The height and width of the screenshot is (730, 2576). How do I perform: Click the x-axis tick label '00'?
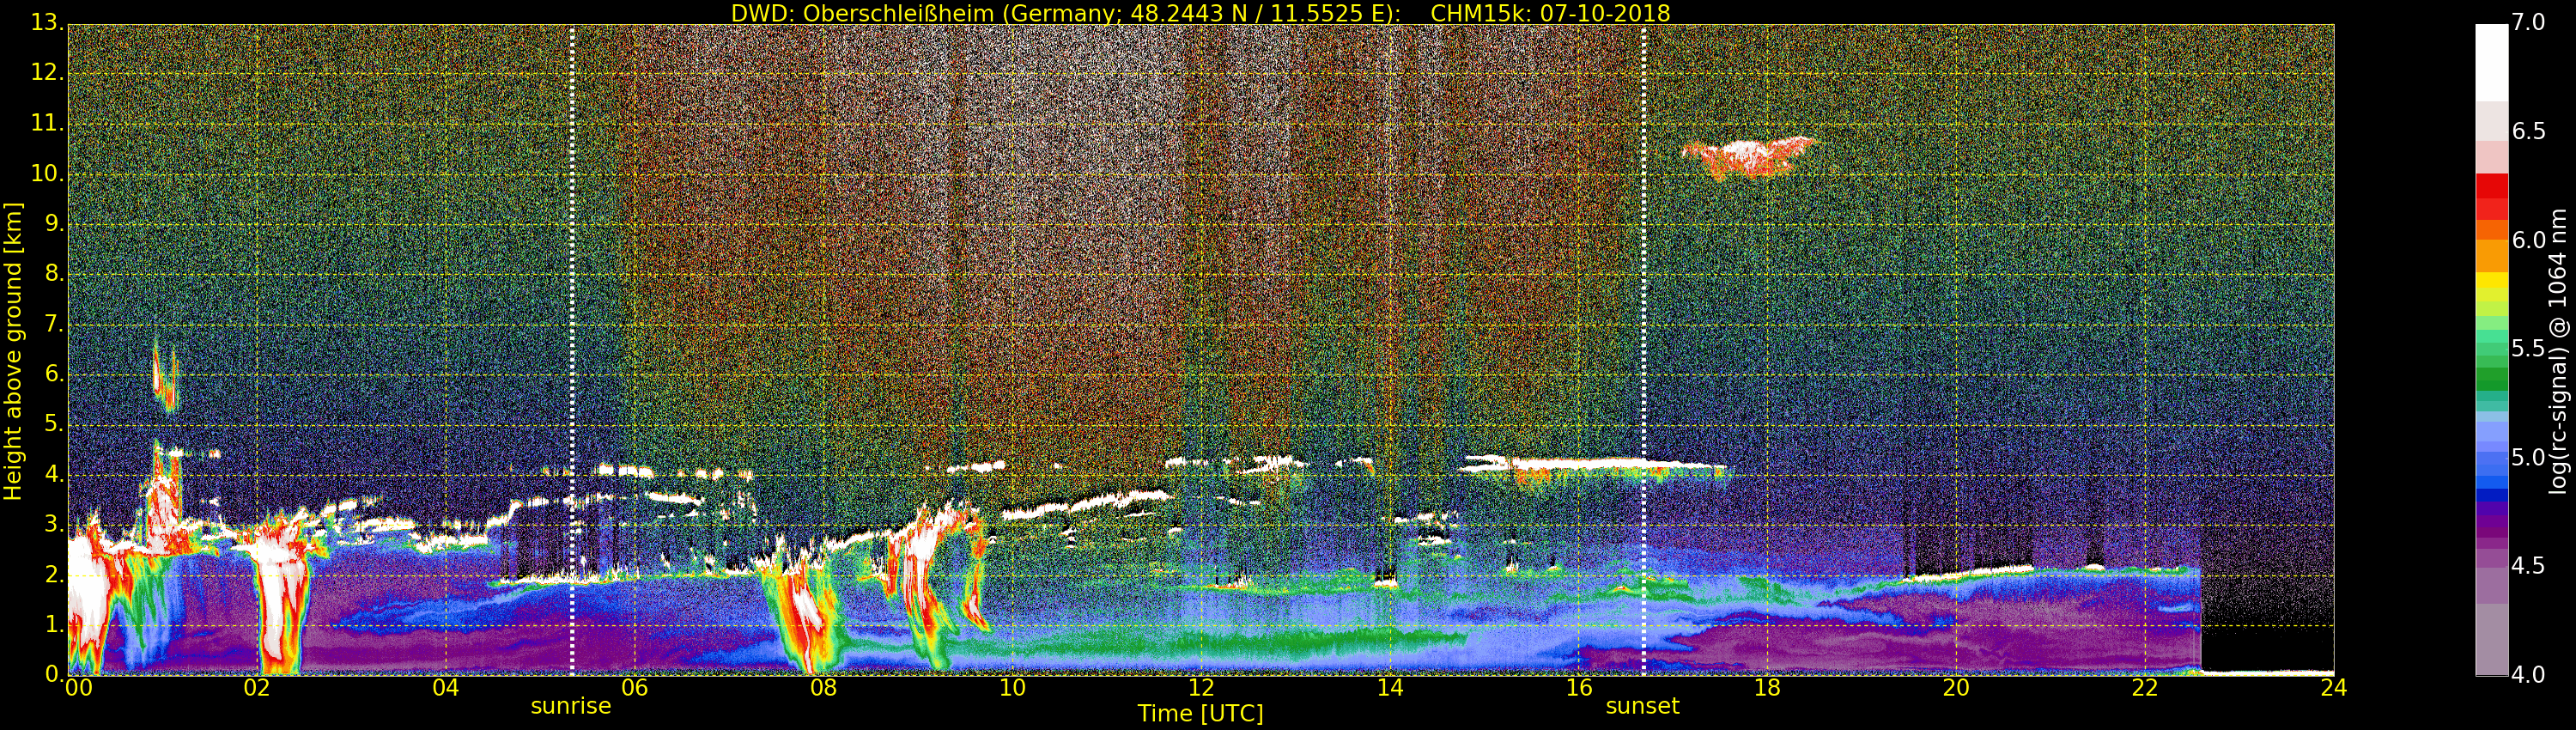(x=78, y=687)
